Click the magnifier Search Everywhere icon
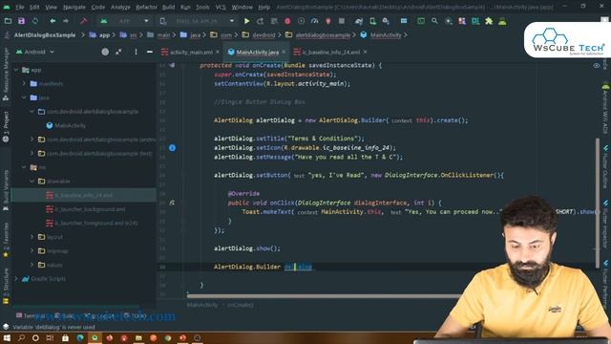611x344 pixels. click(434, 21)
